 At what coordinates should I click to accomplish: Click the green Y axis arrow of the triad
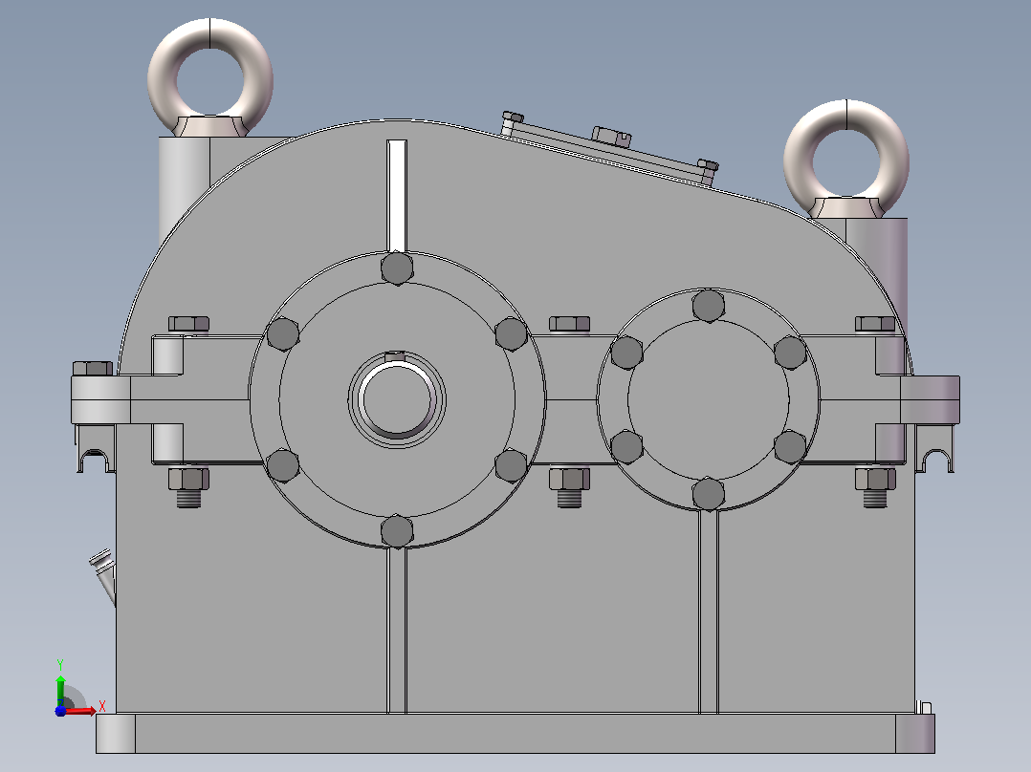pyautogui.click(x=60, y=690)
